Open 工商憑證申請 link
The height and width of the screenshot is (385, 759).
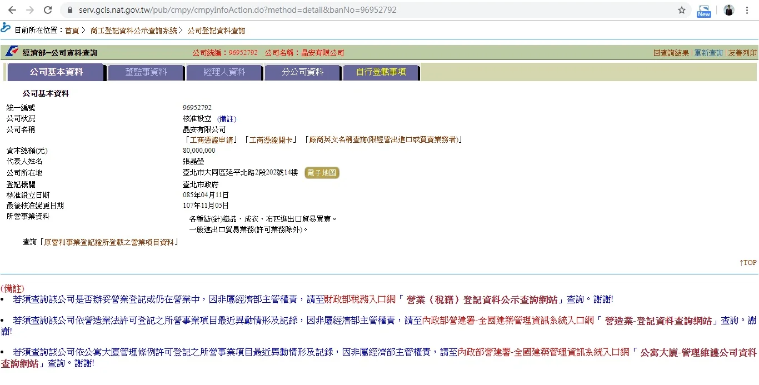click(x=212, y=139)
